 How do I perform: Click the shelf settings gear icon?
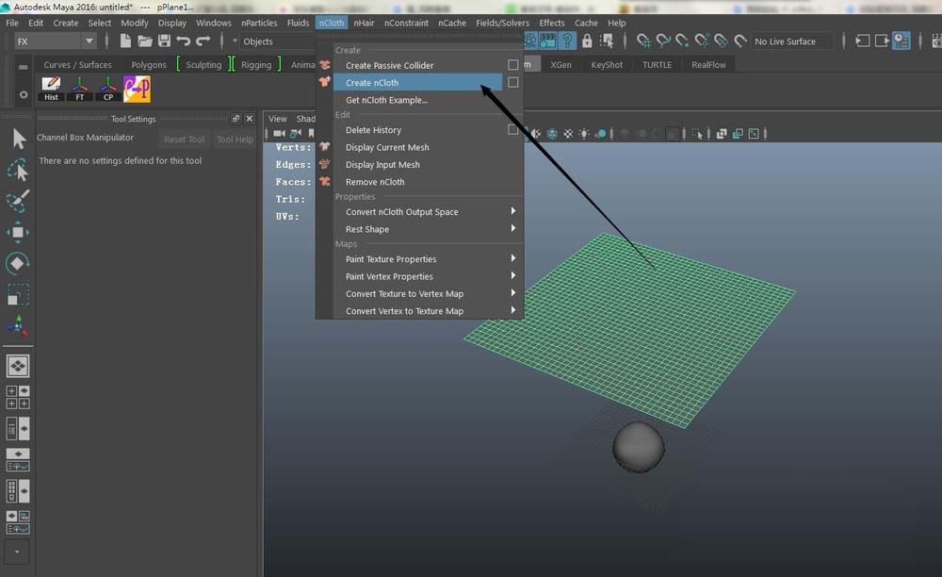click(23, 95)
